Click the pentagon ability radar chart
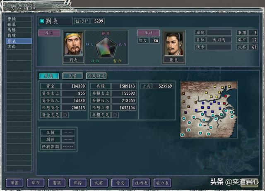 [106, 48]
